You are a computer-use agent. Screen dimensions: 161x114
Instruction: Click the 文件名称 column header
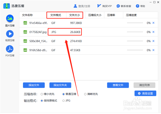(x=27, y=15)
